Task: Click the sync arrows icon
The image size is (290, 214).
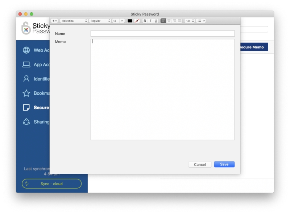Action: 27,184
